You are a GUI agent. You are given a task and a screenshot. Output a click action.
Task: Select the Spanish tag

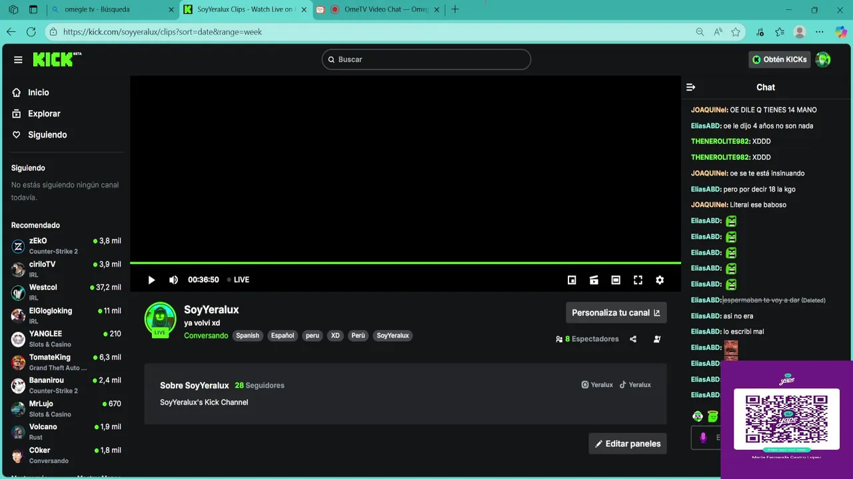[247, 336]
